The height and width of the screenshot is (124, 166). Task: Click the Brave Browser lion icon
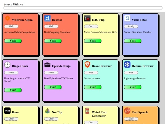(87, 64)
